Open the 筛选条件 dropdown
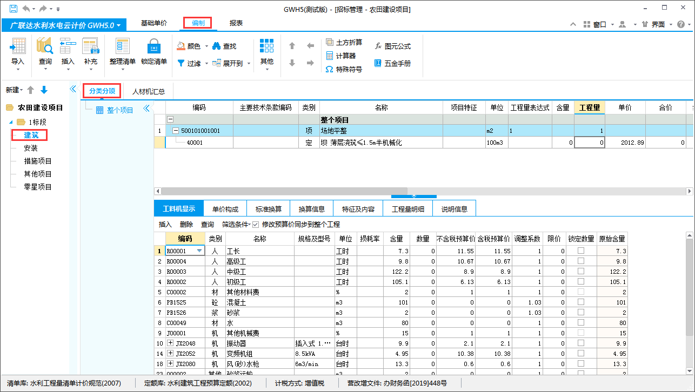The width and height of the screenshot is (695, 392). 236,224
